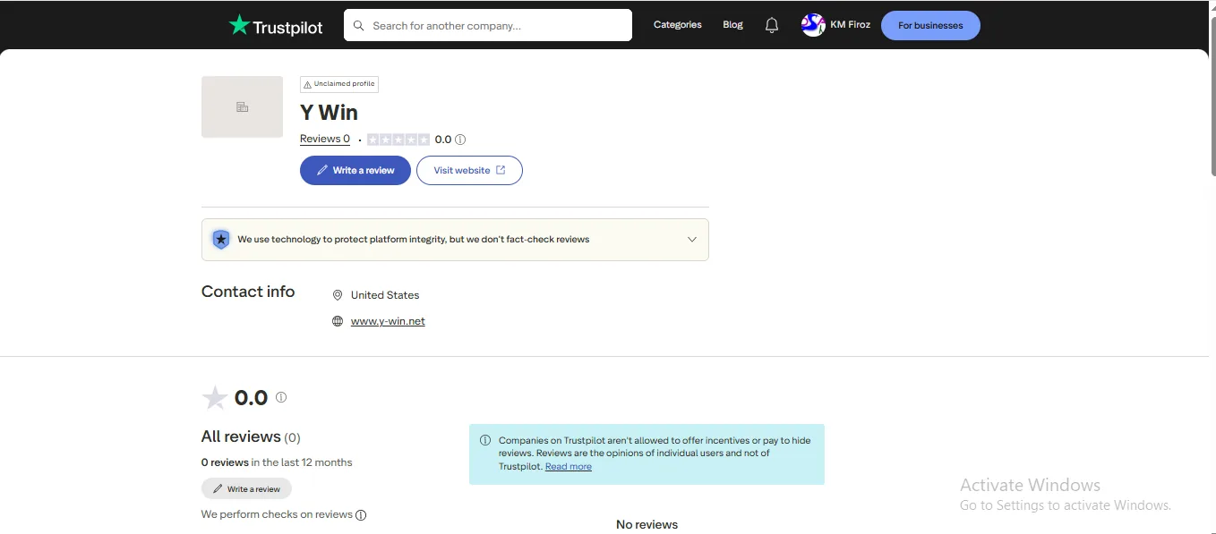This screenshot has height=534, width=1216.
Task: Click the Y Win company logo placeholder
Action: click(x=242, y=106)
